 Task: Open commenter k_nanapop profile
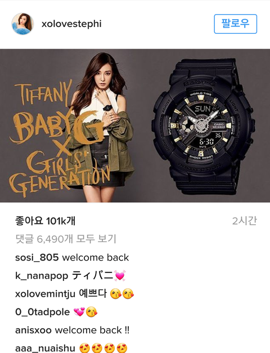[x=42, y=276]
